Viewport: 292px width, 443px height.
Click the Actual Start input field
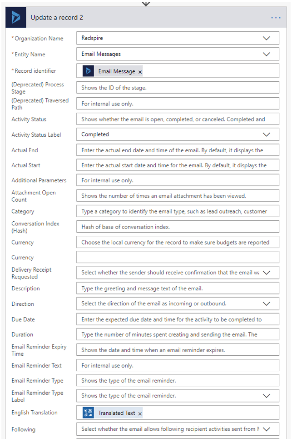(x=178, y=165)
